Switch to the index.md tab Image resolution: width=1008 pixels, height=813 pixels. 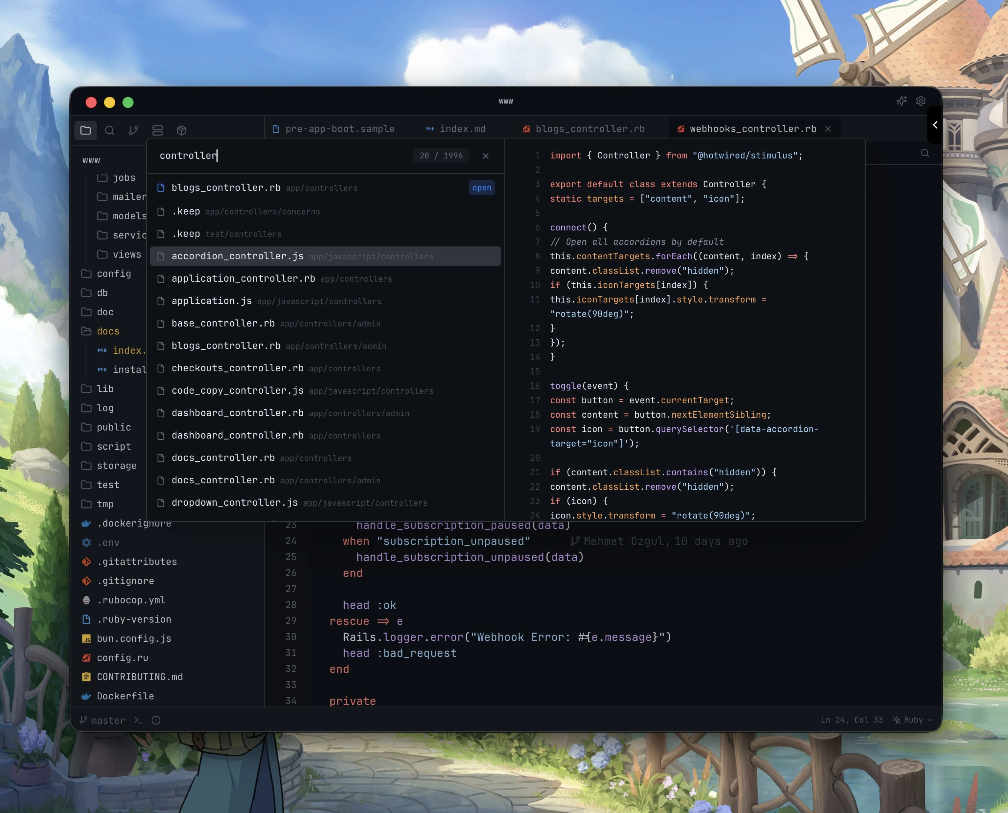[462, 129]
